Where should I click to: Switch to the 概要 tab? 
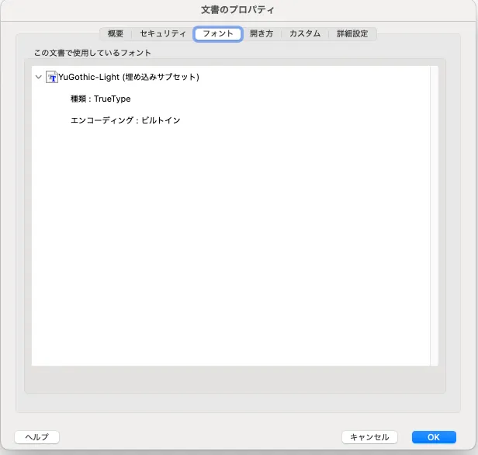pyautogui.click(x=115, y=34)
